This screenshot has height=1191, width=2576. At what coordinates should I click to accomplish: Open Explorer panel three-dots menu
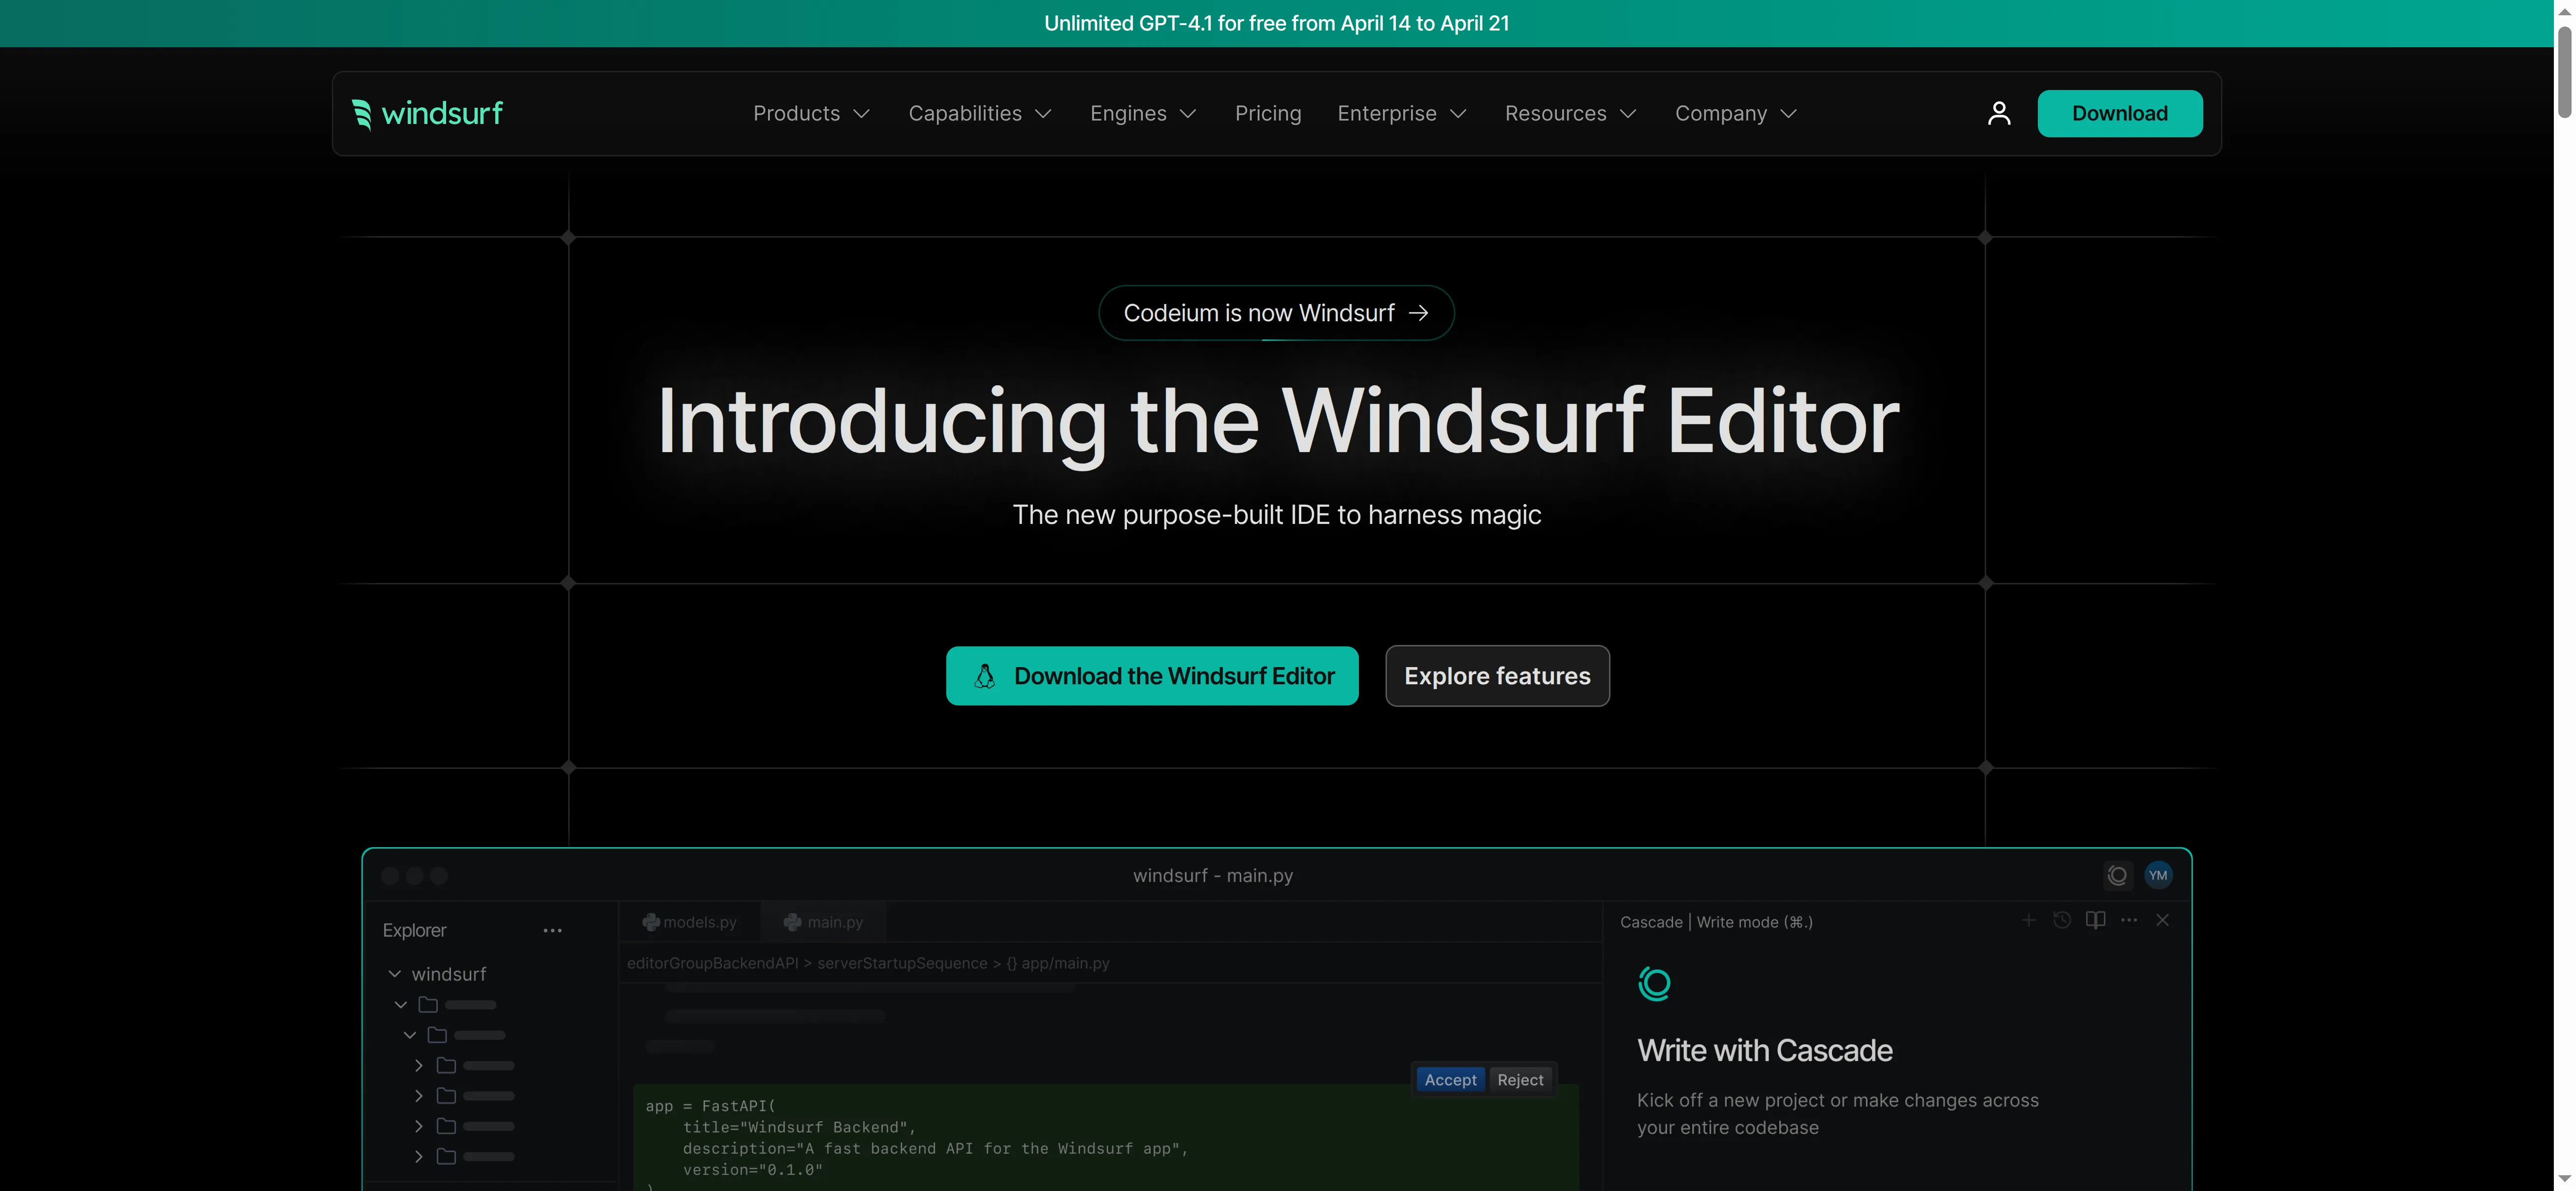pyautogui.click(x=552, y=930)
